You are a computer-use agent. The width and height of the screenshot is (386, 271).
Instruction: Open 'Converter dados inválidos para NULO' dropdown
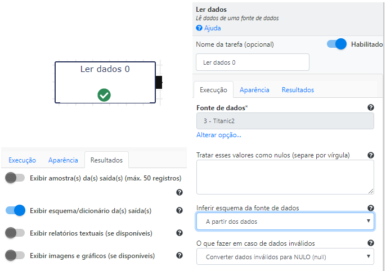coord(285,257)
